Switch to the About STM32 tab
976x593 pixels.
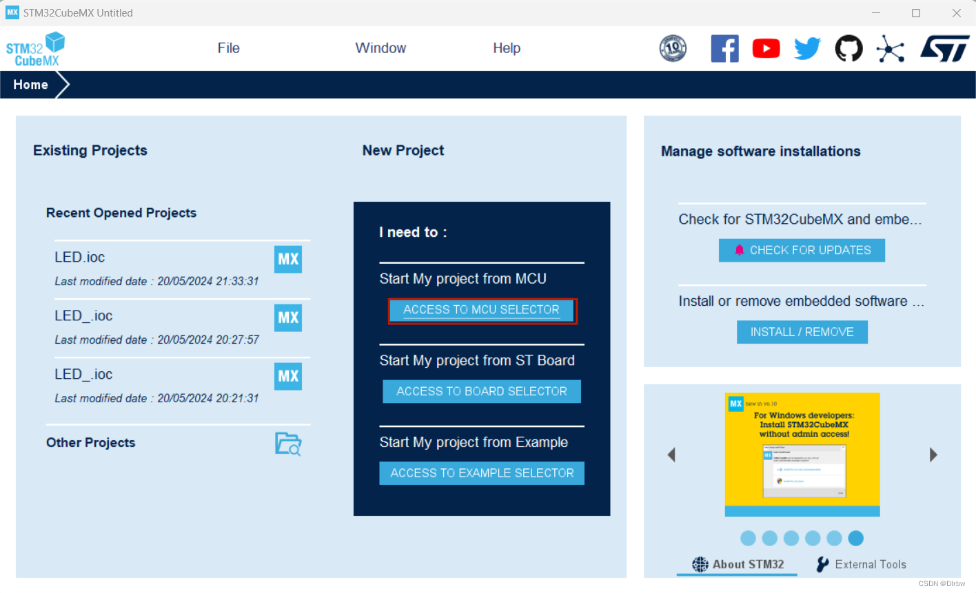point(738,564)
